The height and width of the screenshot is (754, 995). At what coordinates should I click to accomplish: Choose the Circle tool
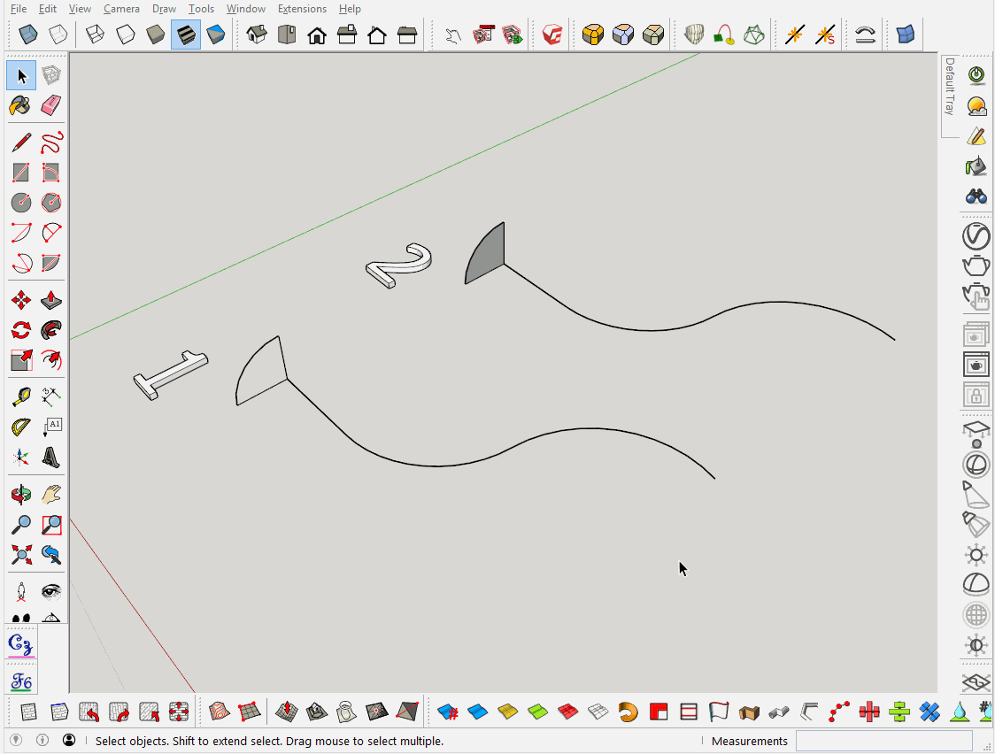coord(21,202)
